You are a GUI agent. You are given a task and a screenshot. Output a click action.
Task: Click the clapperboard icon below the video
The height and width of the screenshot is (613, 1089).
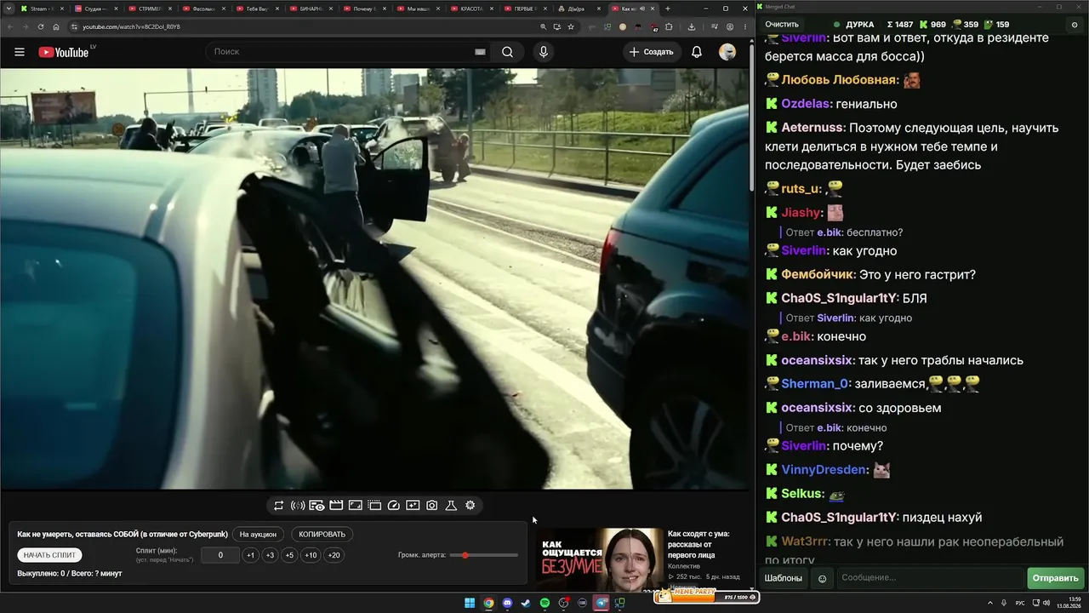336,506
